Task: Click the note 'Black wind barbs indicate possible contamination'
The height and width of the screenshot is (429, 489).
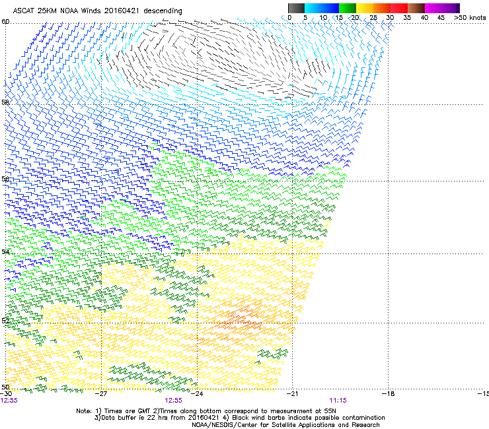Action: (309, 418)
